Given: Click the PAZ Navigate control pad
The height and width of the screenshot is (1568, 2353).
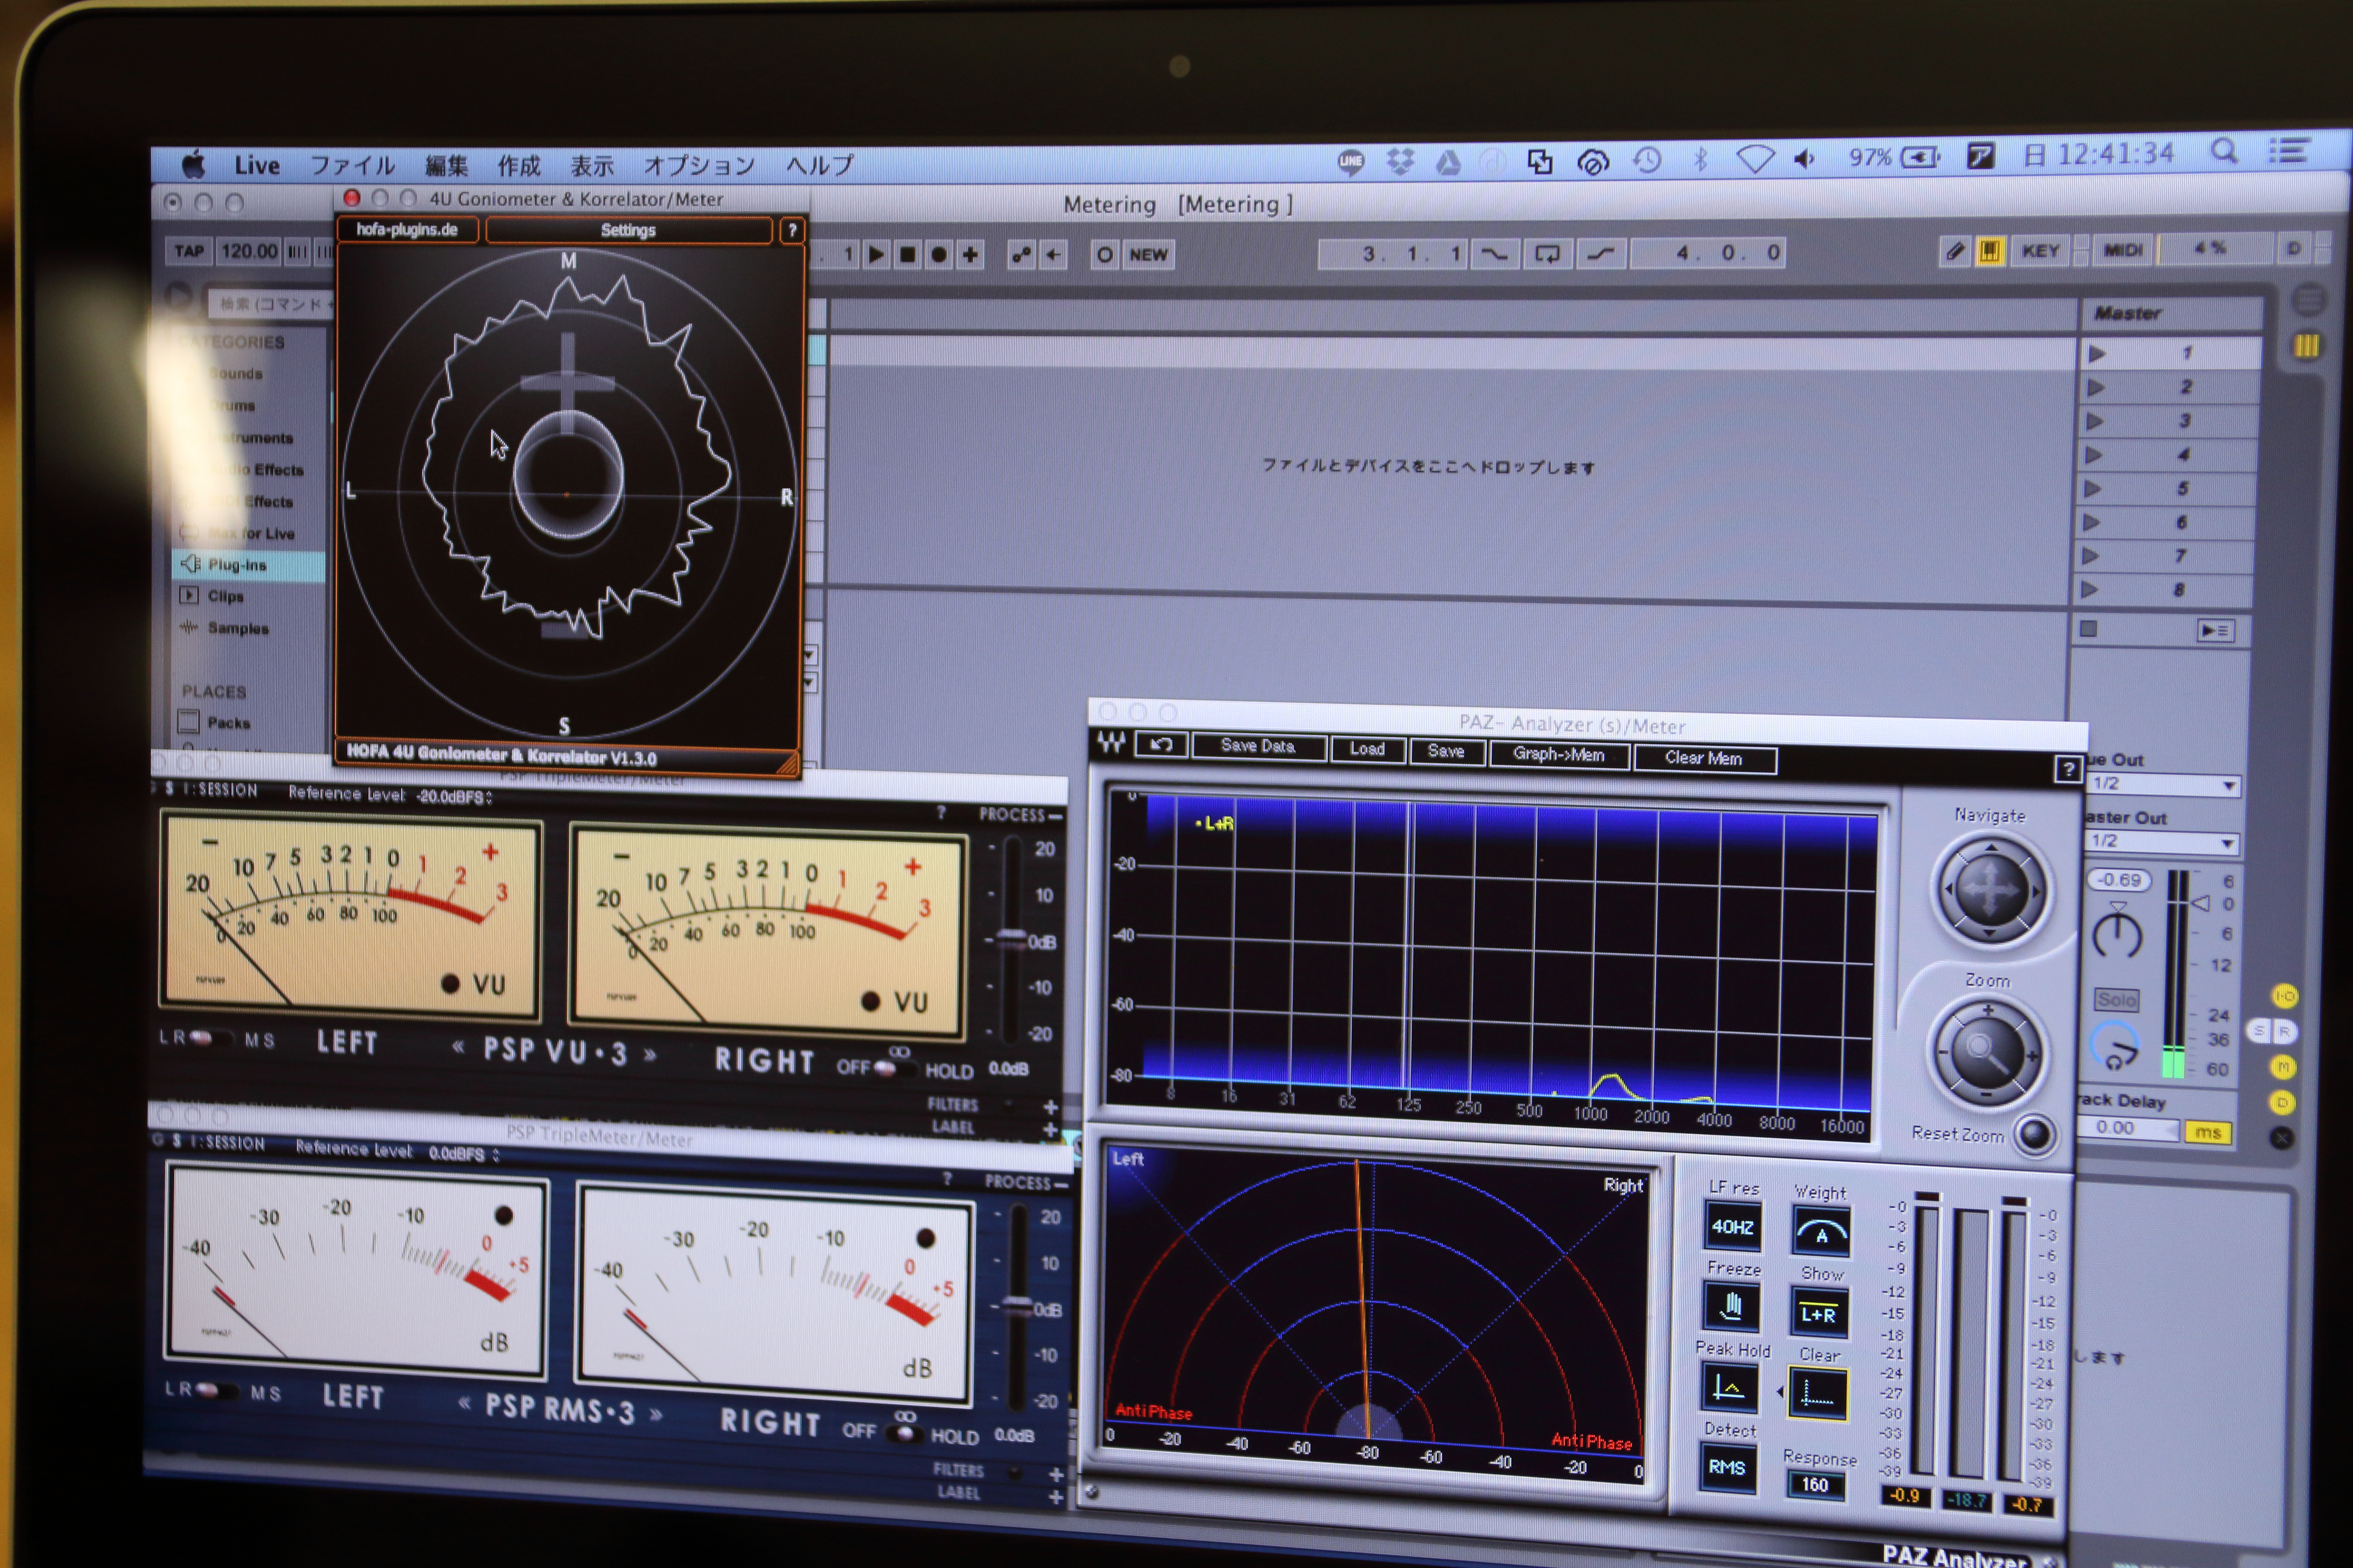Looking at the screenshot, I should 1990,891.
